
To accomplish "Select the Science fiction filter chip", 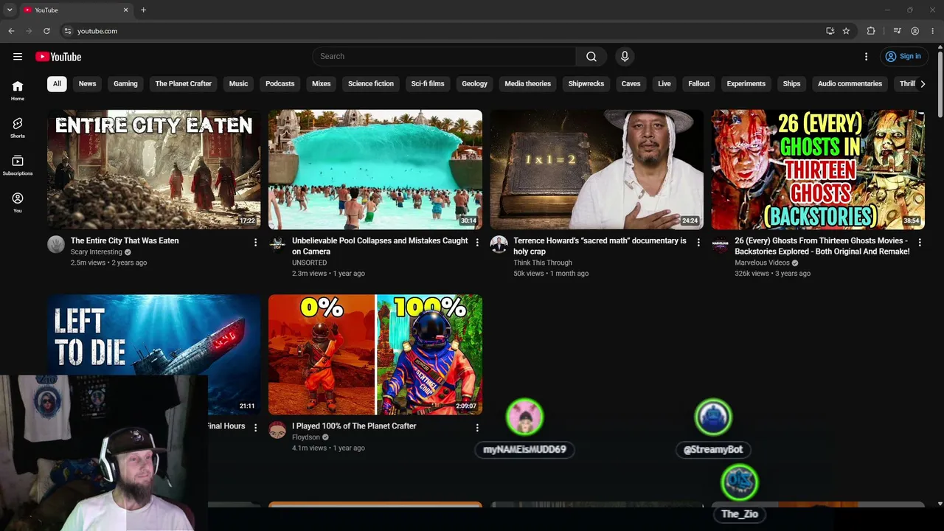I will click(371, 84).
